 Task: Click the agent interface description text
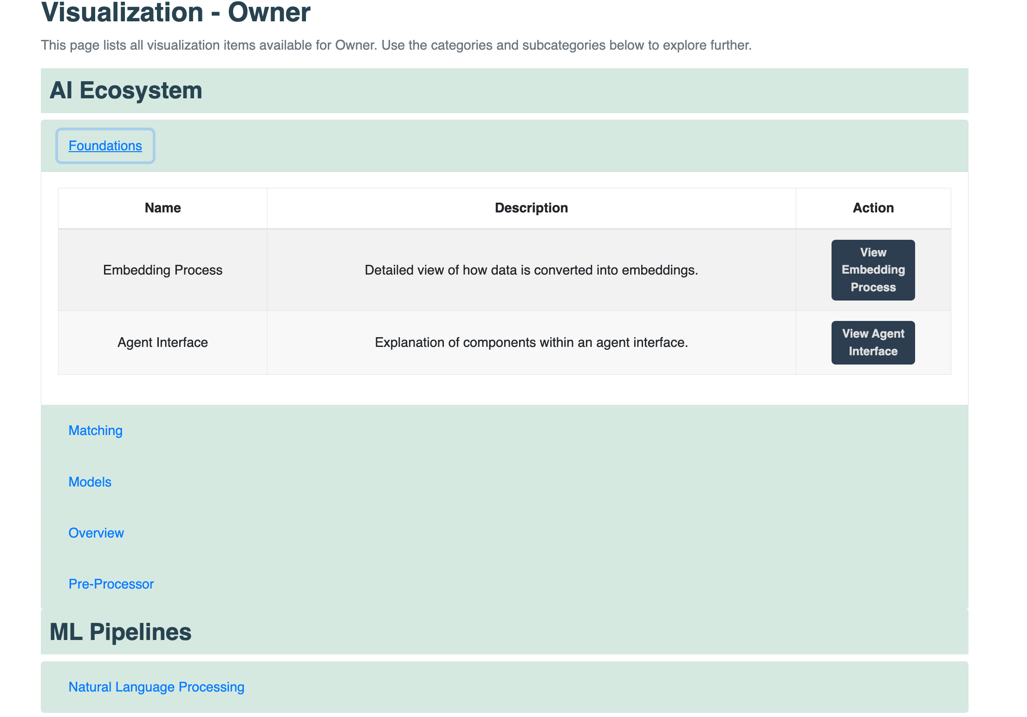(x=531, y=342)
